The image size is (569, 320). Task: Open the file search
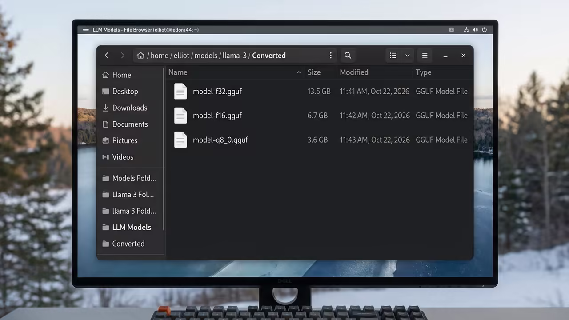pos(348,56)
